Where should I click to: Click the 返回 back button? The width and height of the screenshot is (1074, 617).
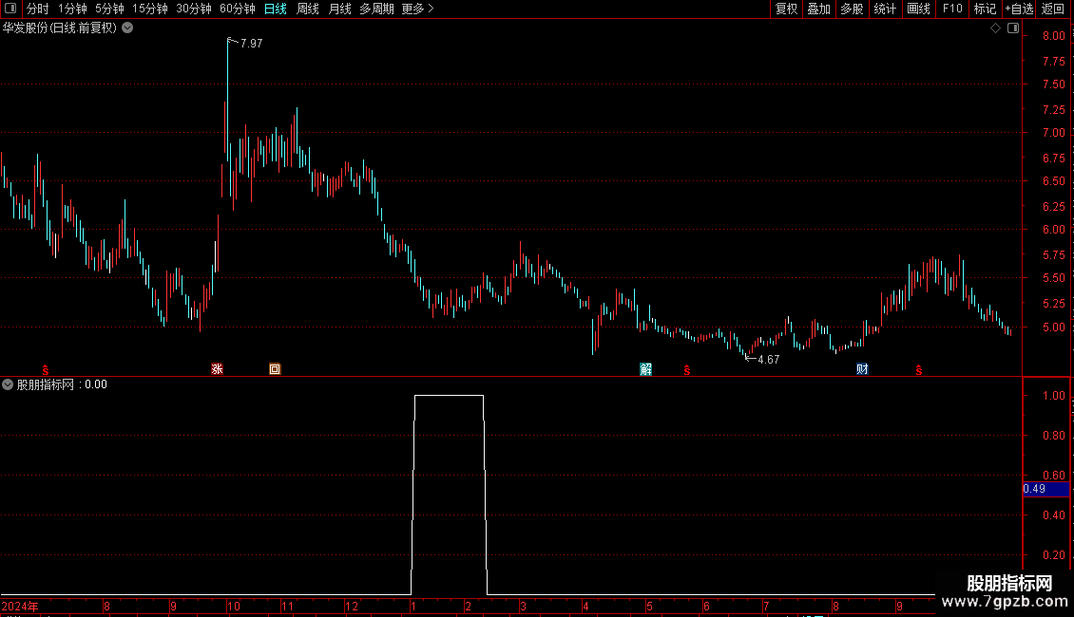pos(1053,9)
